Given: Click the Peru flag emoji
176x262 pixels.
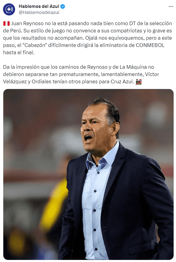Looking at the screenshot, I should coord(7,23).
